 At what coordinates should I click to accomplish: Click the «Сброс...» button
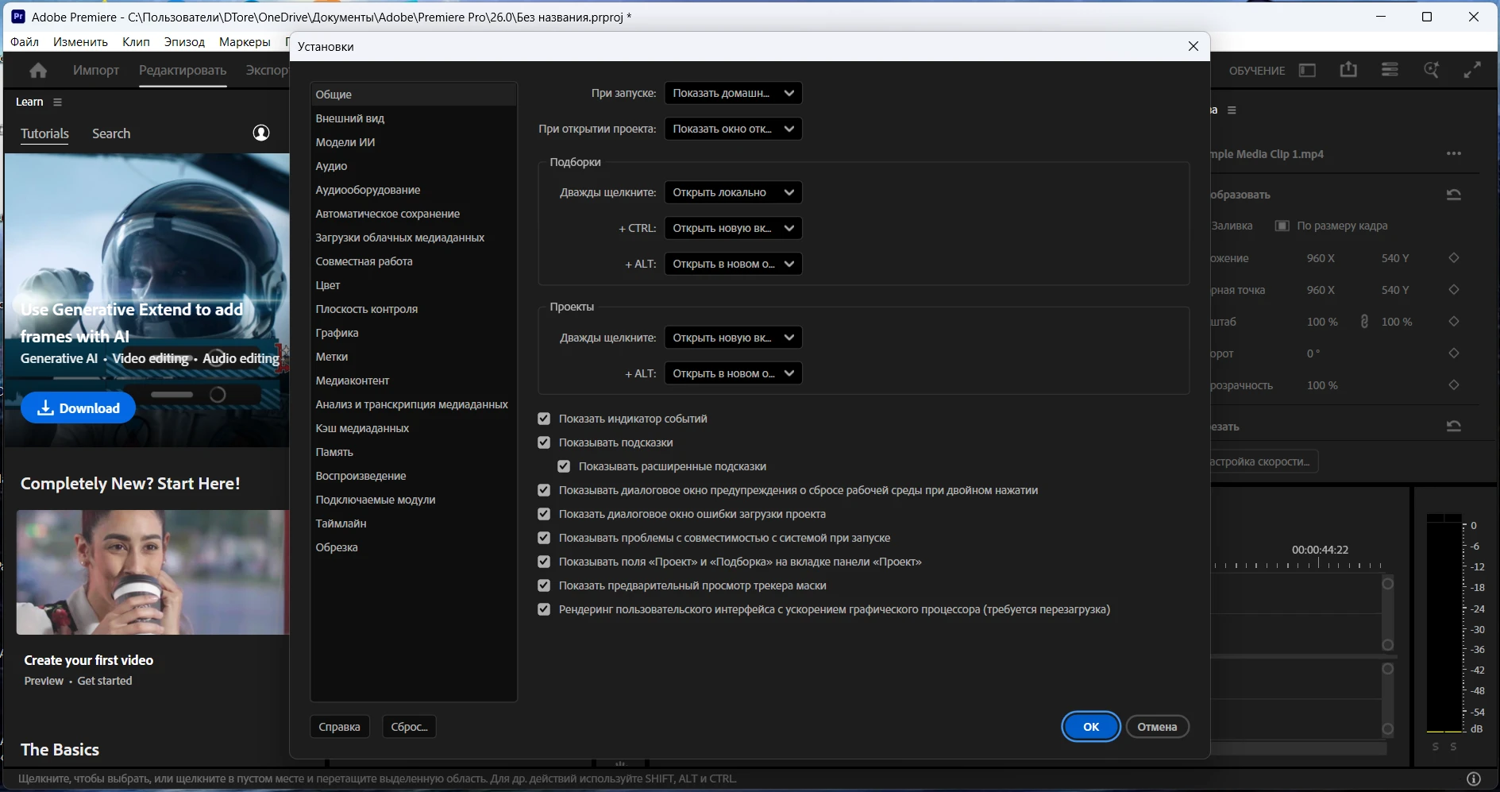coord(409,727)
